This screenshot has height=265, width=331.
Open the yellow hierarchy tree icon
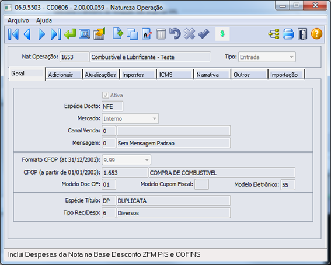pyautogui.click(x=274, y=34)
